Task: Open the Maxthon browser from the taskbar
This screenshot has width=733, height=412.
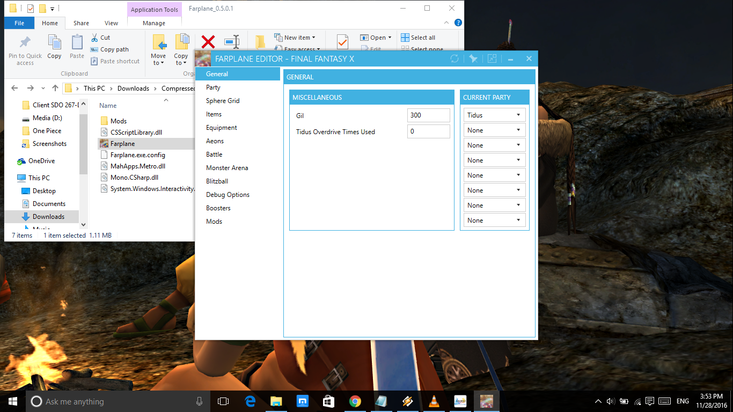Action: click(x=303, y=401)
